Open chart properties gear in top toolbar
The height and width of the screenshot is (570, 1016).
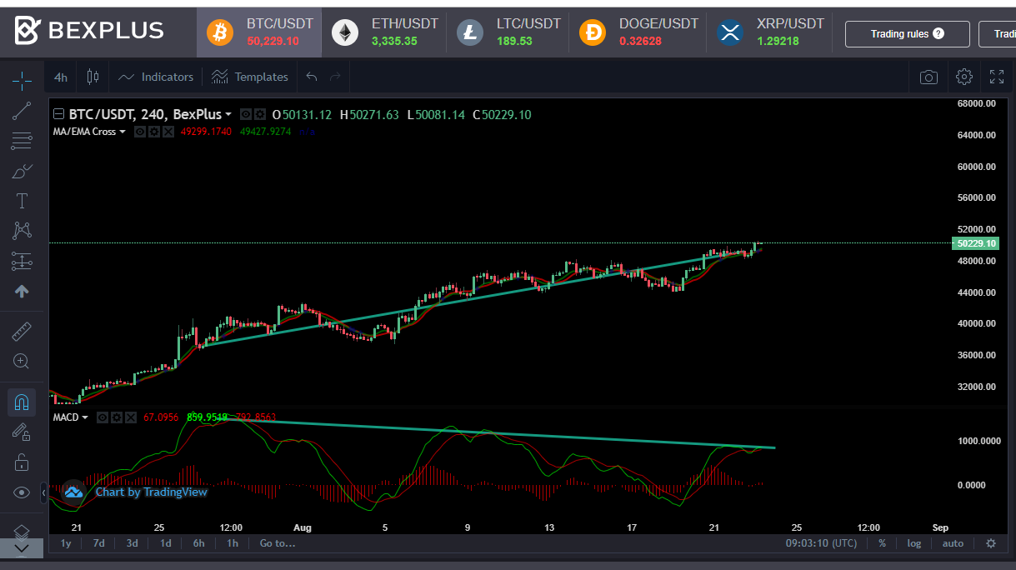964,77
